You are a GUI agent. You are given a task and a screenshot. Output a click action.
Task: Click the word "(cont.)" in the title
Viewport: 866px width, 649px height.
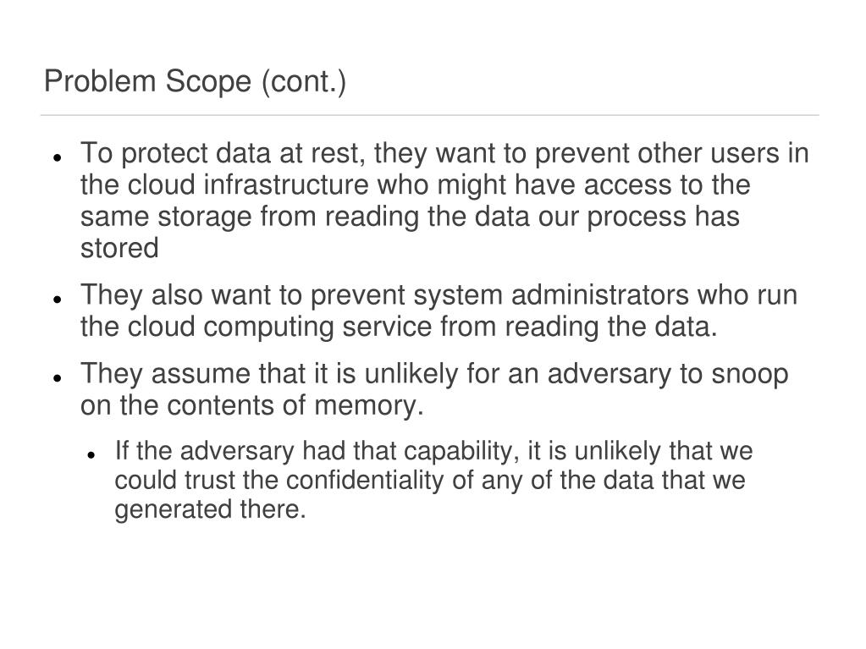303,83
